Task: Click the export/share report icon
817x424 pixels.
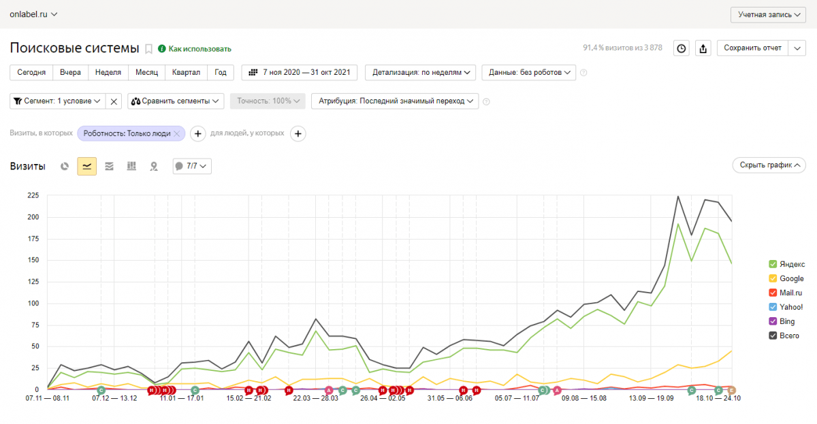Action: [x=703, y=48]
